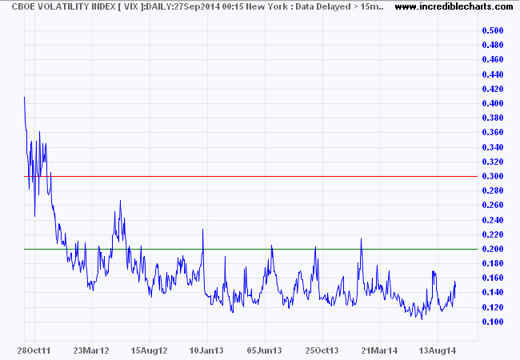
Task: Click the 0.120 price axis label
Action: [493, 307]
